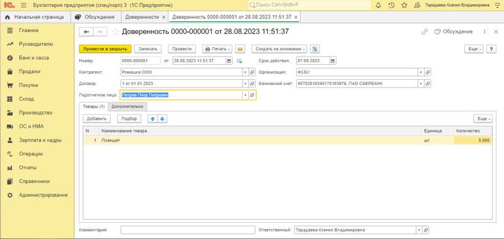This screenshot has width=504, height=239.
Task: Go forward with the right arrow button
Action: coord(100,31)
